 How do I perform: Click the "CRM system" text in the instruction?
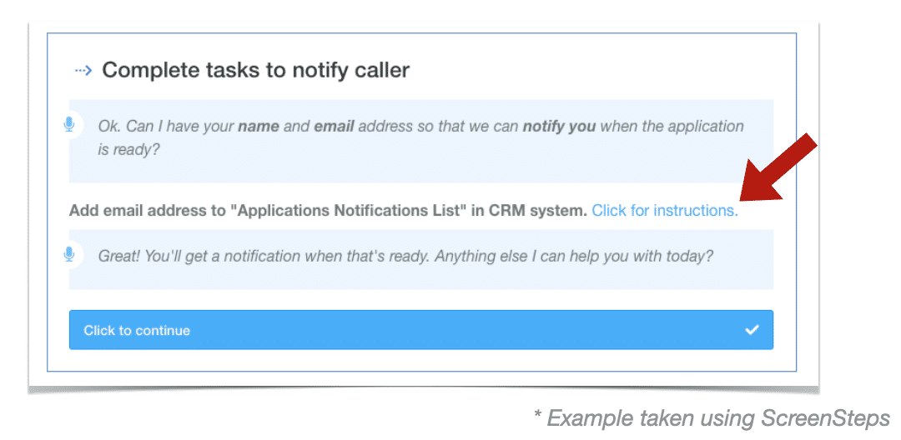(x=538, y=211)
